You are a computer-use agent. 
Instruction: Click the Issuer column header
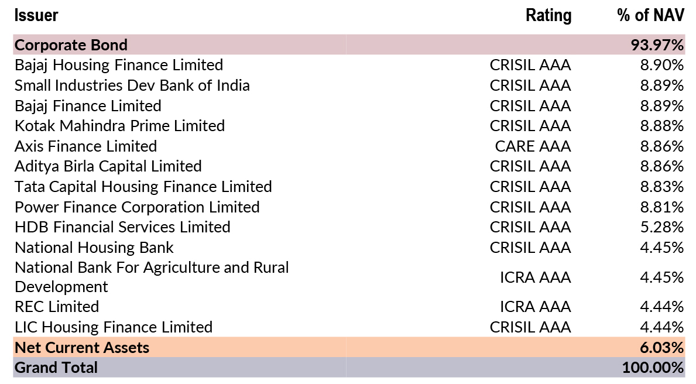[x=36, y=16]
